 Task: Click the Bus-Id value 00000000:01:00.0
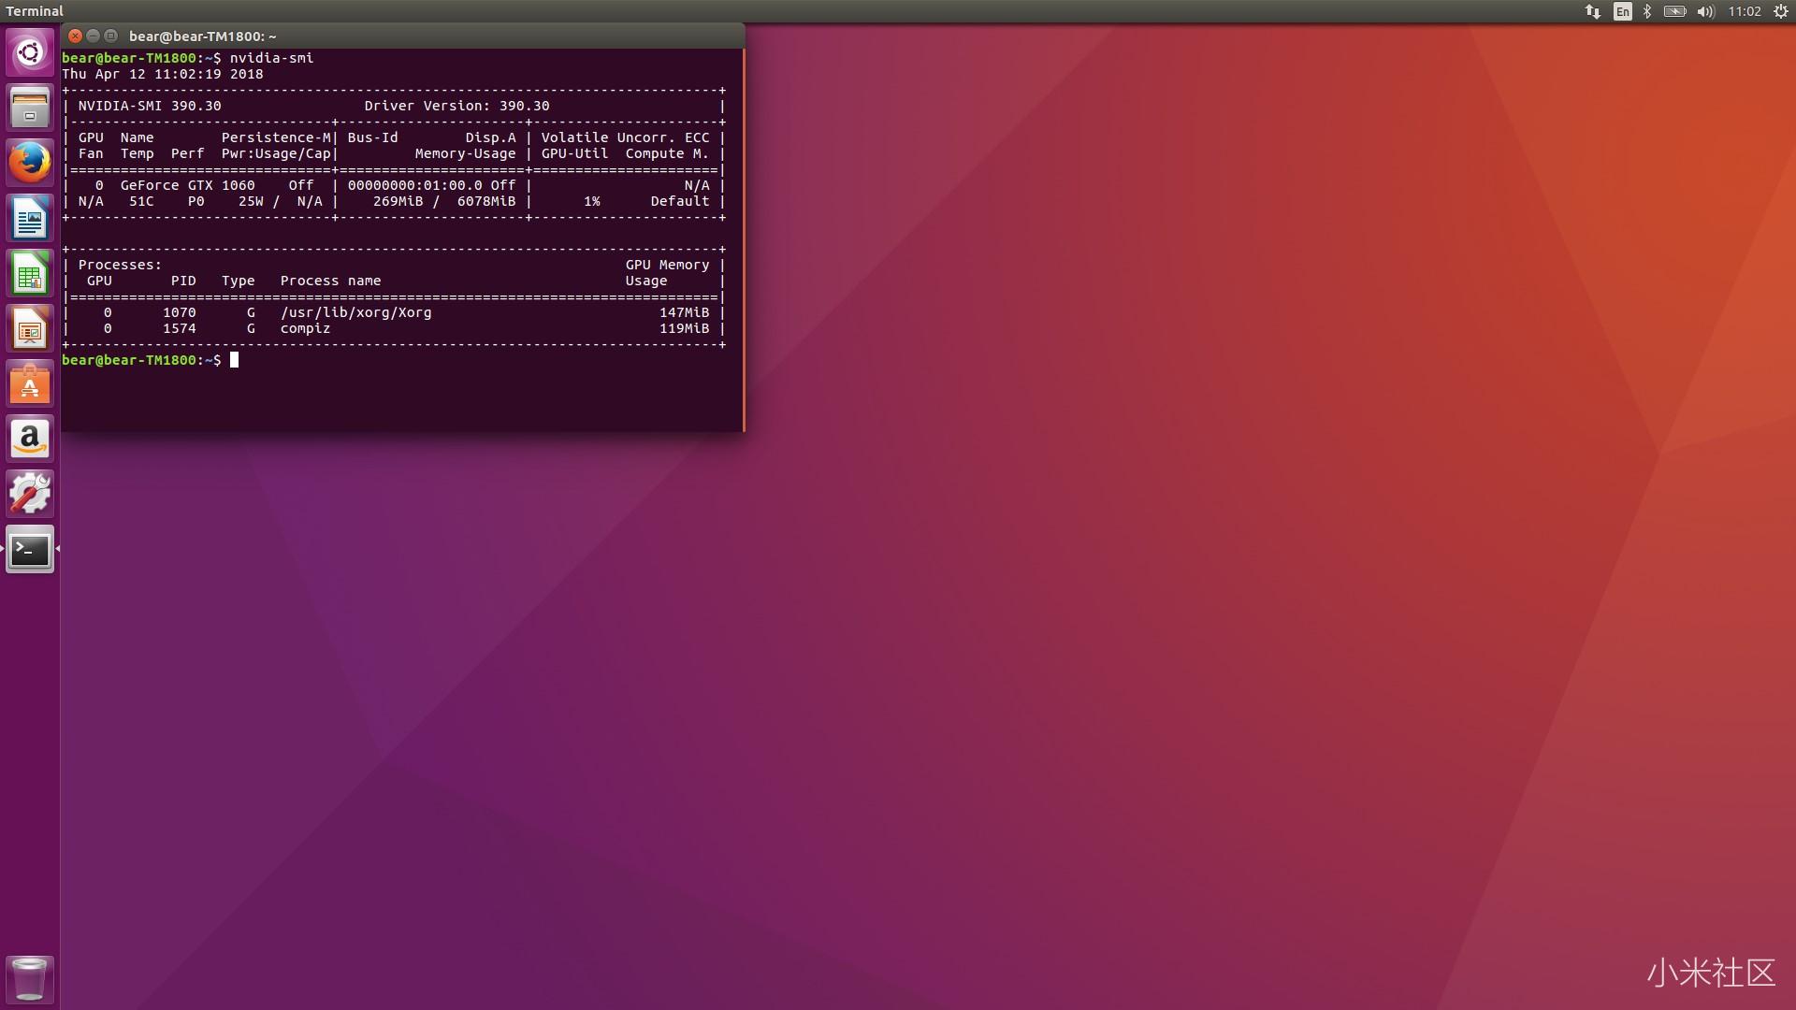415,185
